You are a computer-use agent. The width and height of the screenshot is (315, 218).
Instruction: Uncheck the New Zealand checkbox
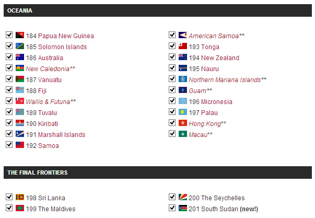pyautogui.click(x=172, y=56)
